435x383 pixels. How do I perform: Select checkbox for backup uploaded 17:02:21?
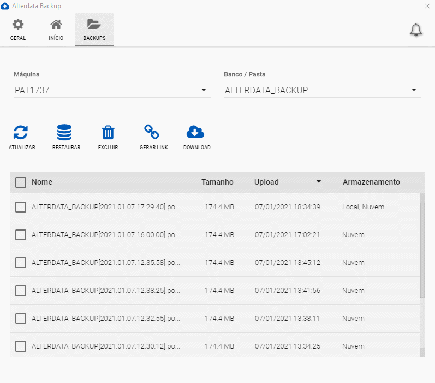click(x=21, y=235)
